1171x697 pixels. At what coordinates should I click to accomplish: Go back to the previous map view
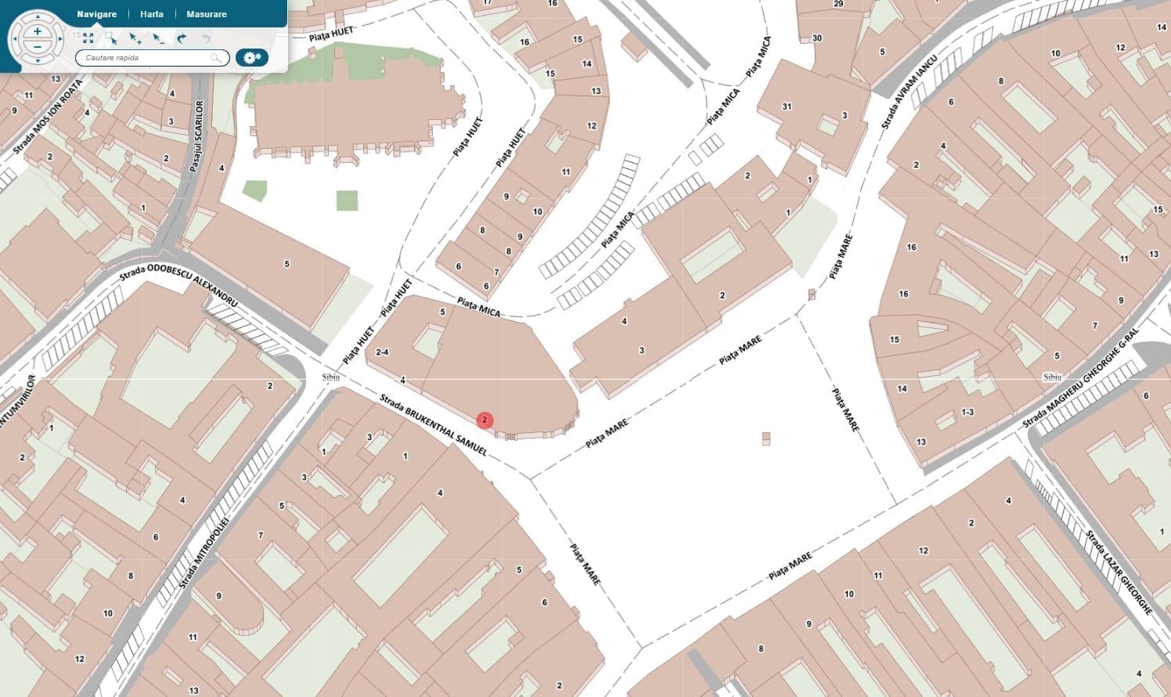tap(182, 38)
